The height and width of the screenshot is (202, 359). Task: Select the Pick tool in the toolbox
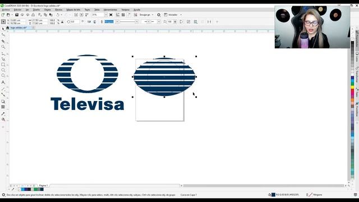pos(3,29)
